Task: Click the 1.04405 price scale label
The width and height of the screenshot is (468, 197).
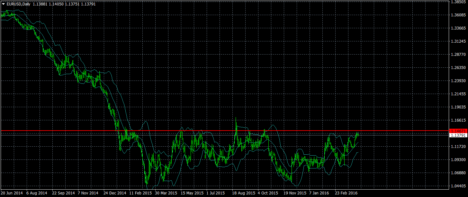Action: (x=458, y=186)
